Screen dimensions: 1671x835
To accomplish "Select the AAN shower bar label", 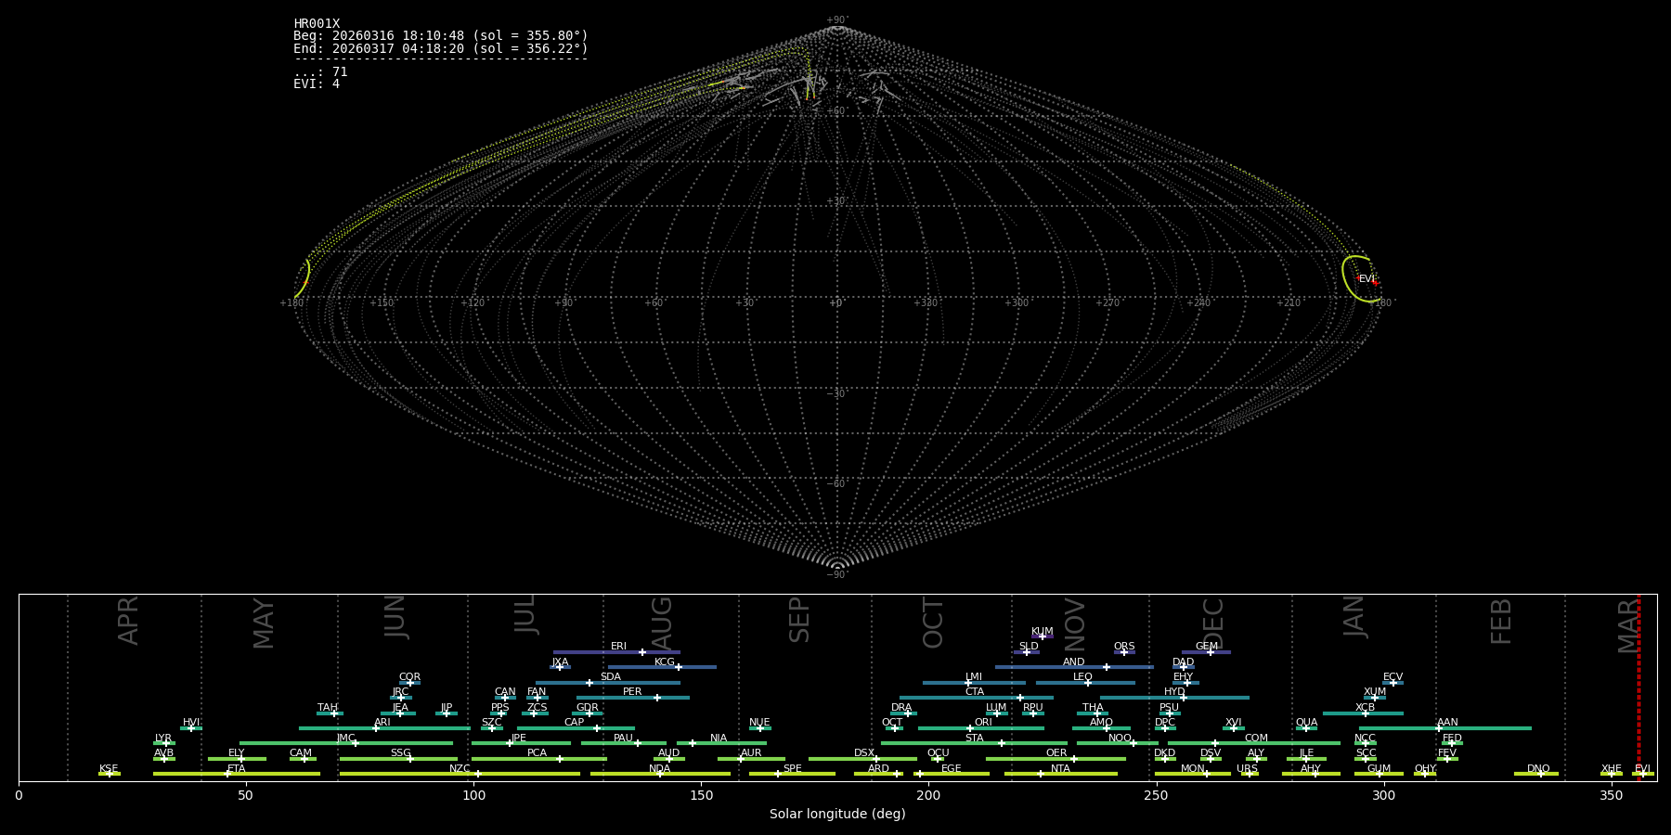I will pos(1447,722).
